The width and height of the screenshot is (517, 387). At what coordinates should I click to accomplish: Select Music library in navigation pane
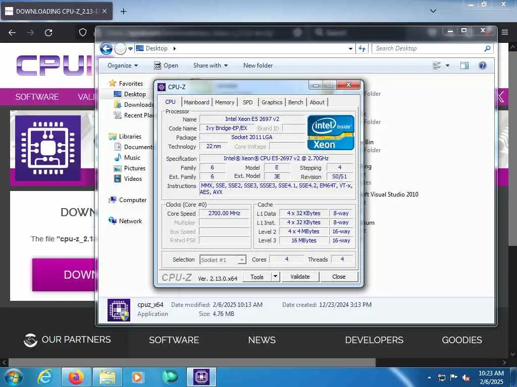coord(132,158)
